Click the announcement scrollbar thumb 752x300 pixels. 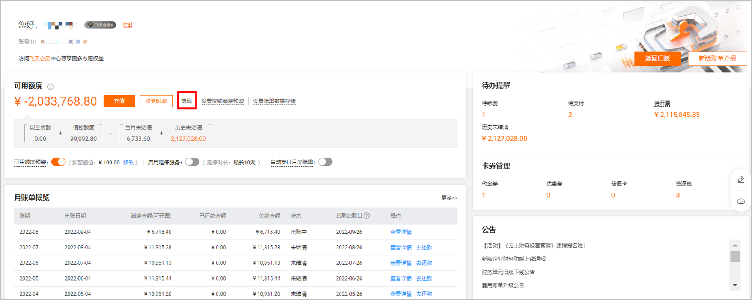click(735, 257)
